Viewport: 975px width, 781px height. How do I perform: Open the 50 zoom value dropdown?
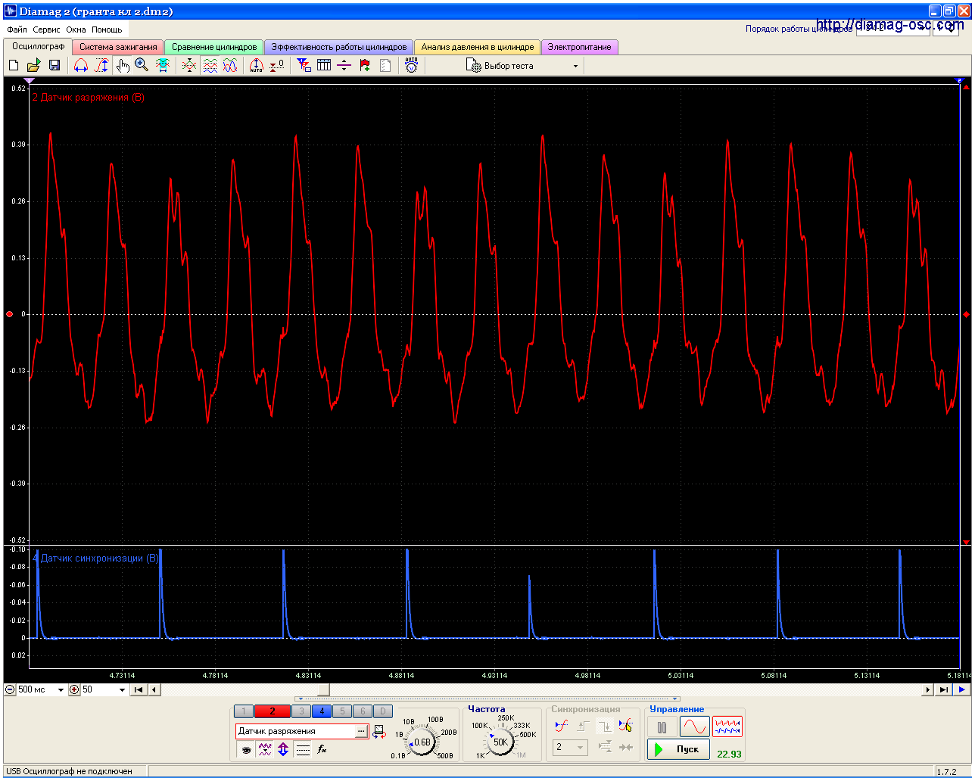tap(123, 690)
